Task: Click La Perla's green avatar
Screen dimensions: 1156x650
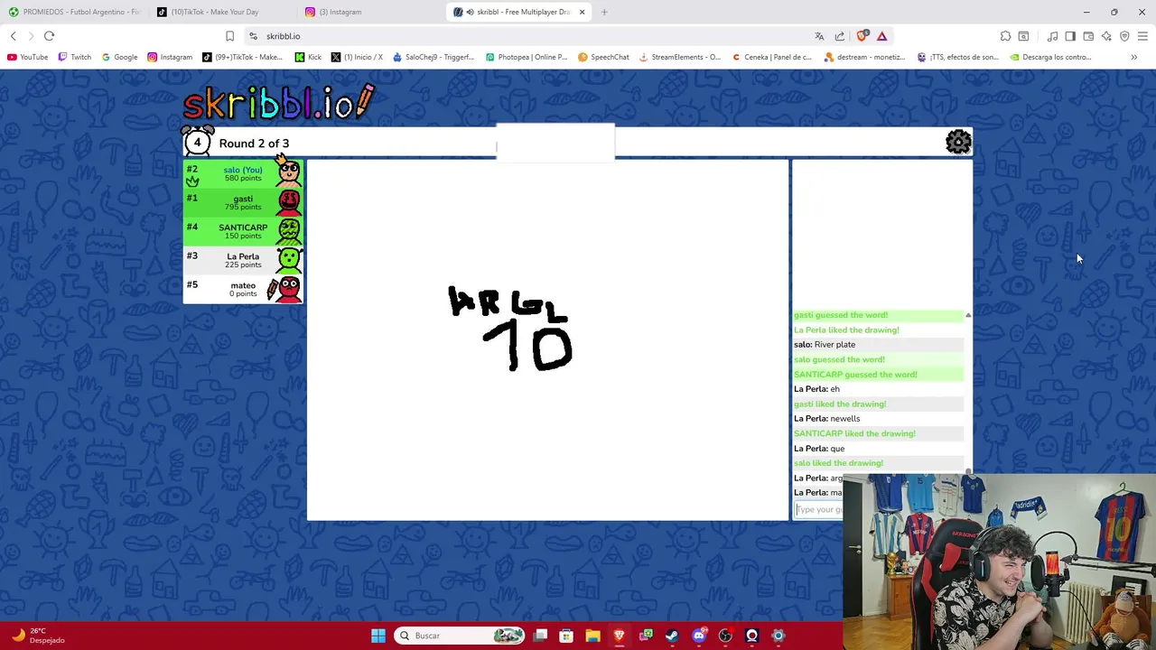Action: point(289,259)
